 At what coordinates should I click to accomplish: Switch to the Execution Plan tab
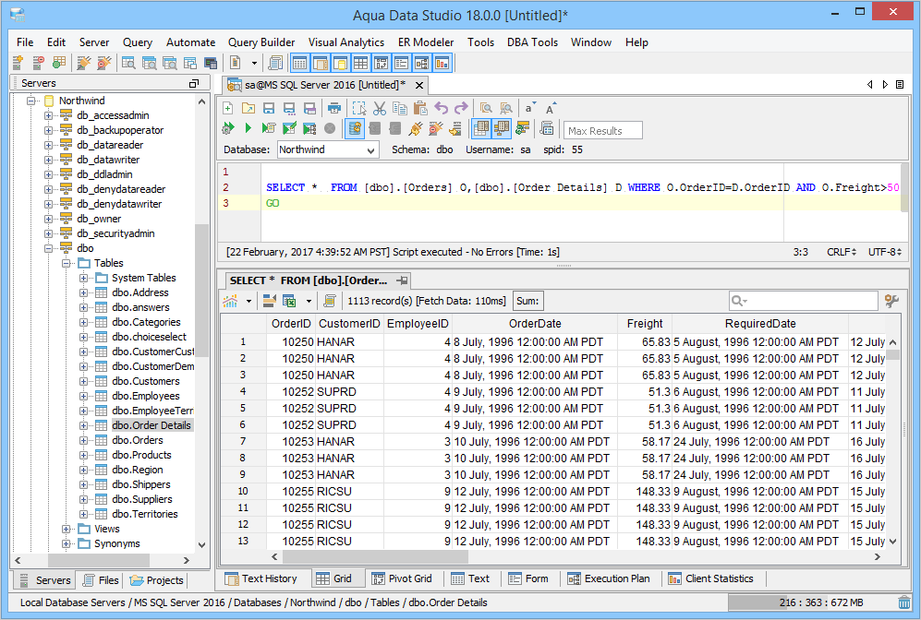click(x=608, y=578)
